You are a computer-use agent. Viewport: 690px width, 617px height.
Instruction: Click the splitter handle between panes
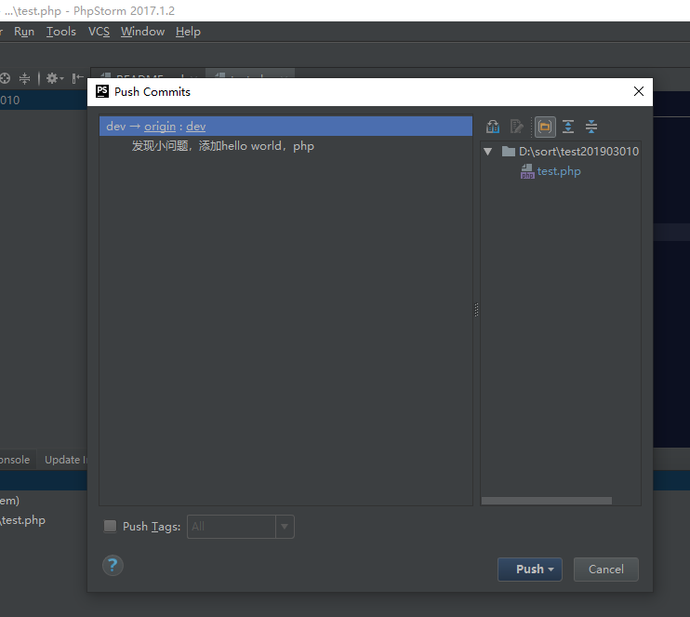pos(476,310)
